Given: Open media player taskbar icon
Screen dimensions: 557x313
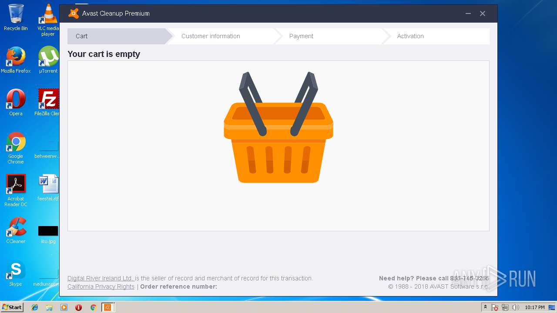Looking at the screenshot, I should [x=64, y=307].
